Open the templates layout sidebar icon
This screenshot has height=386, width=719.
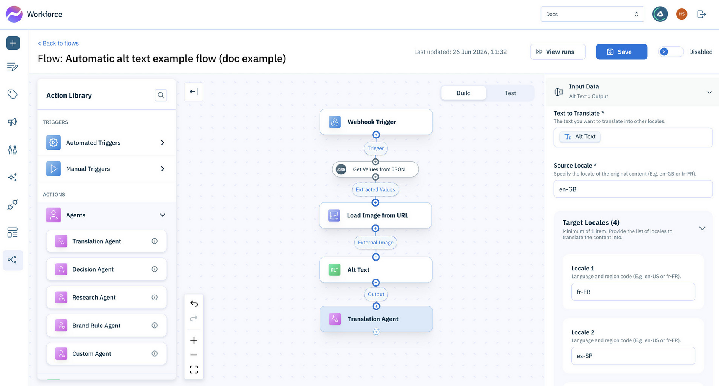coord(13,233)
